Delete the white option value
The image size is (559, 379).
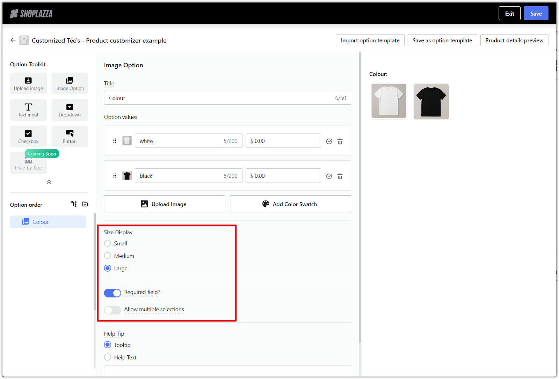[340, 141]
